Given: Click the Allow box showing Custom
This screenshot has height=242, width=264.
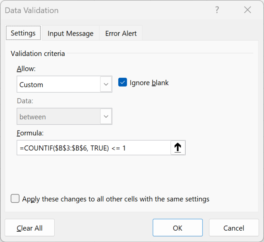Looking at the screenshot, I should click(x=58, y=84).
